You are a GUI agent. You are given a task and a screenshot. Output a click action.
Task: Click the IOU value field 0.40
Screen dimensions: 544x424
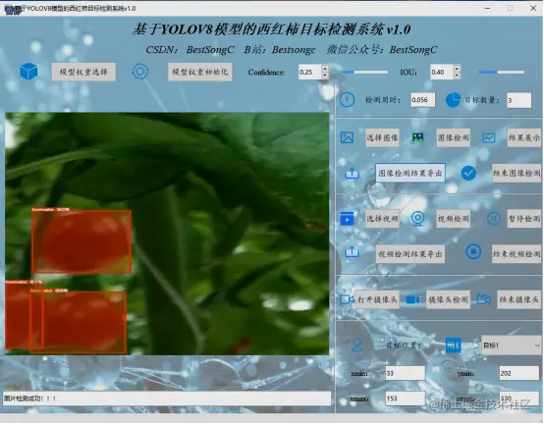[x=442, y=72]
